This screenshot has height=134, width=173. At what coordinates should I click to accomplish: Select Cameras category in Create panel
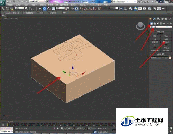(161, 23)
